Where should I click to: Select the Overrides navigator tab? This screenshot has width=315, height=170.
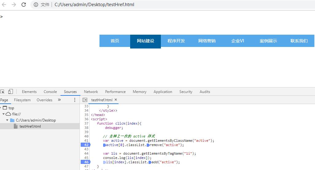click(45, 100)
